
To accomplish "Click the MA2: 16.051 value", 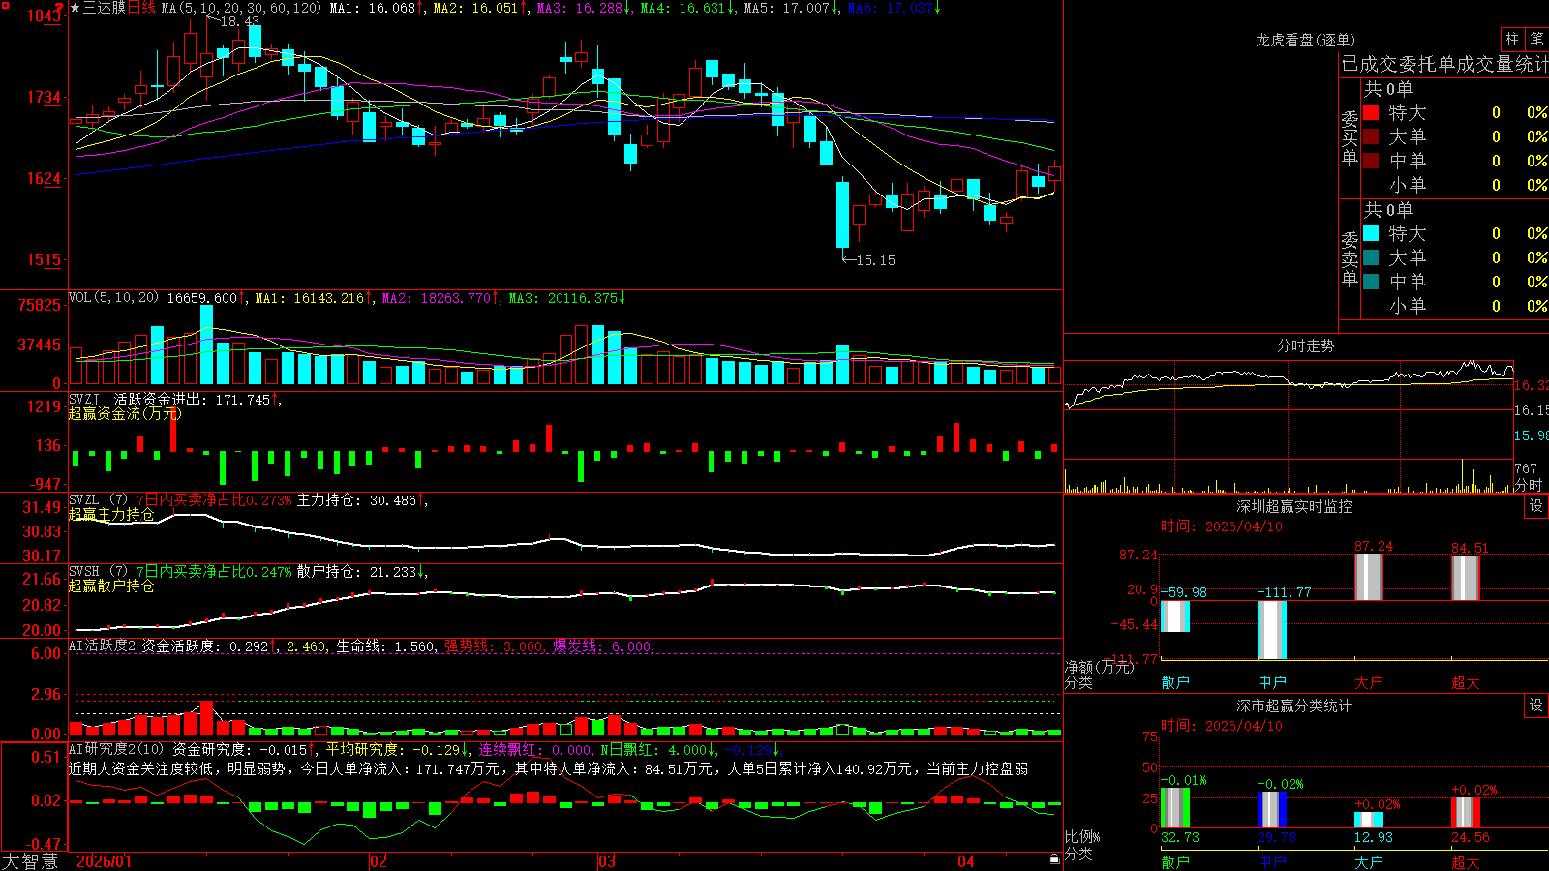I will (x=476, y=8).
